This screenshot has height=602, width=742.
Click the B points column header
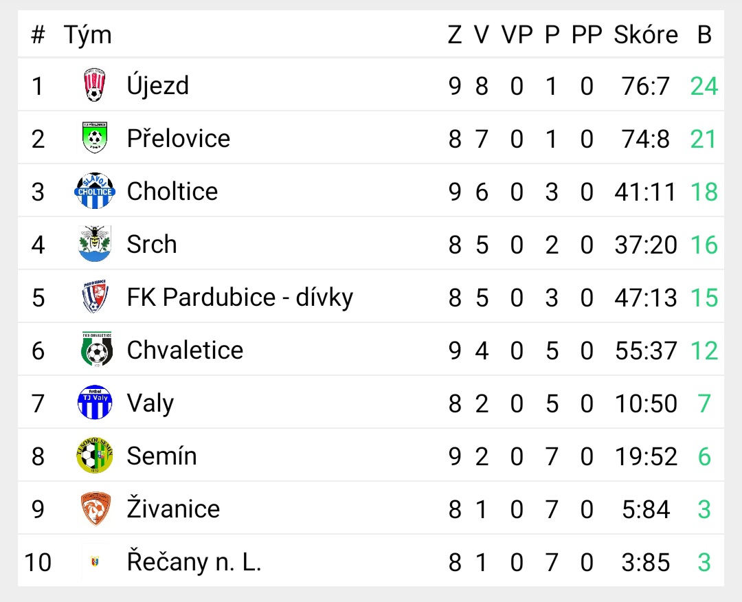pos(704,34)
